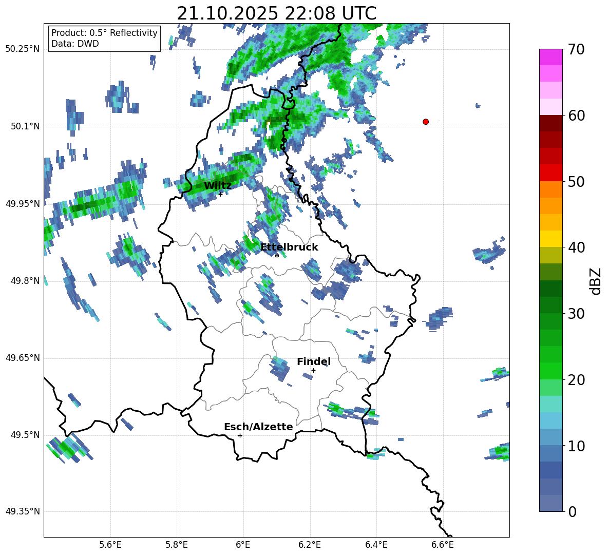Click the Ettelbruck city label
Screen dimensions: 608x555
pos(289,247)
